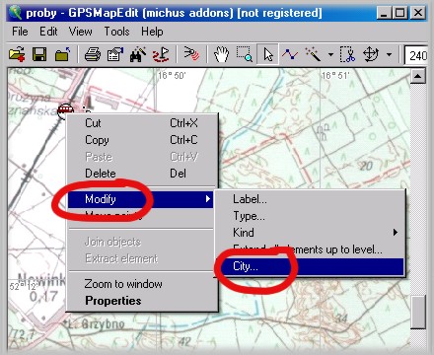
Task: Click the vertical scrollbar up arrow
Action: point(418,77)
